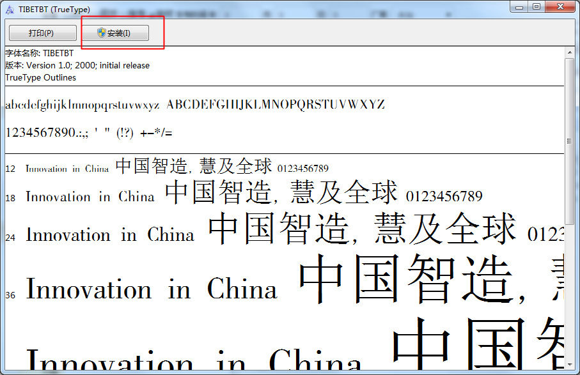Click the size 18 '0123456789' digits sample
The width and height of the screenshot is (580, 375).
point(444,196)
